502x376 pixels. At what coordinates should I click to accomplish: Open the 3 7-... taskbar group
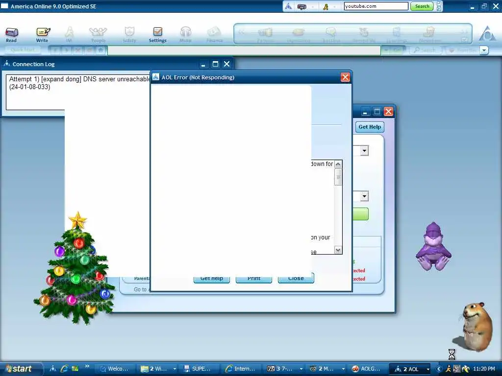tap(285, 369)
